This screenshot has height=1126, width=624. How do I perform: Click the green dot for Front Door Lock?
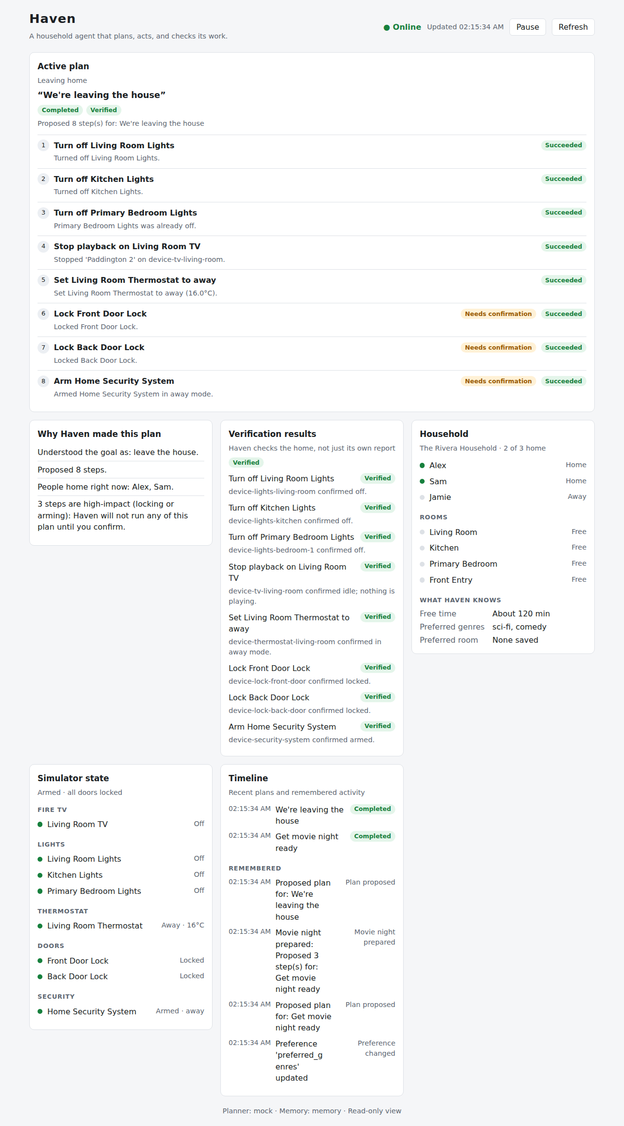pyautogui.click(x=40, y=961)
